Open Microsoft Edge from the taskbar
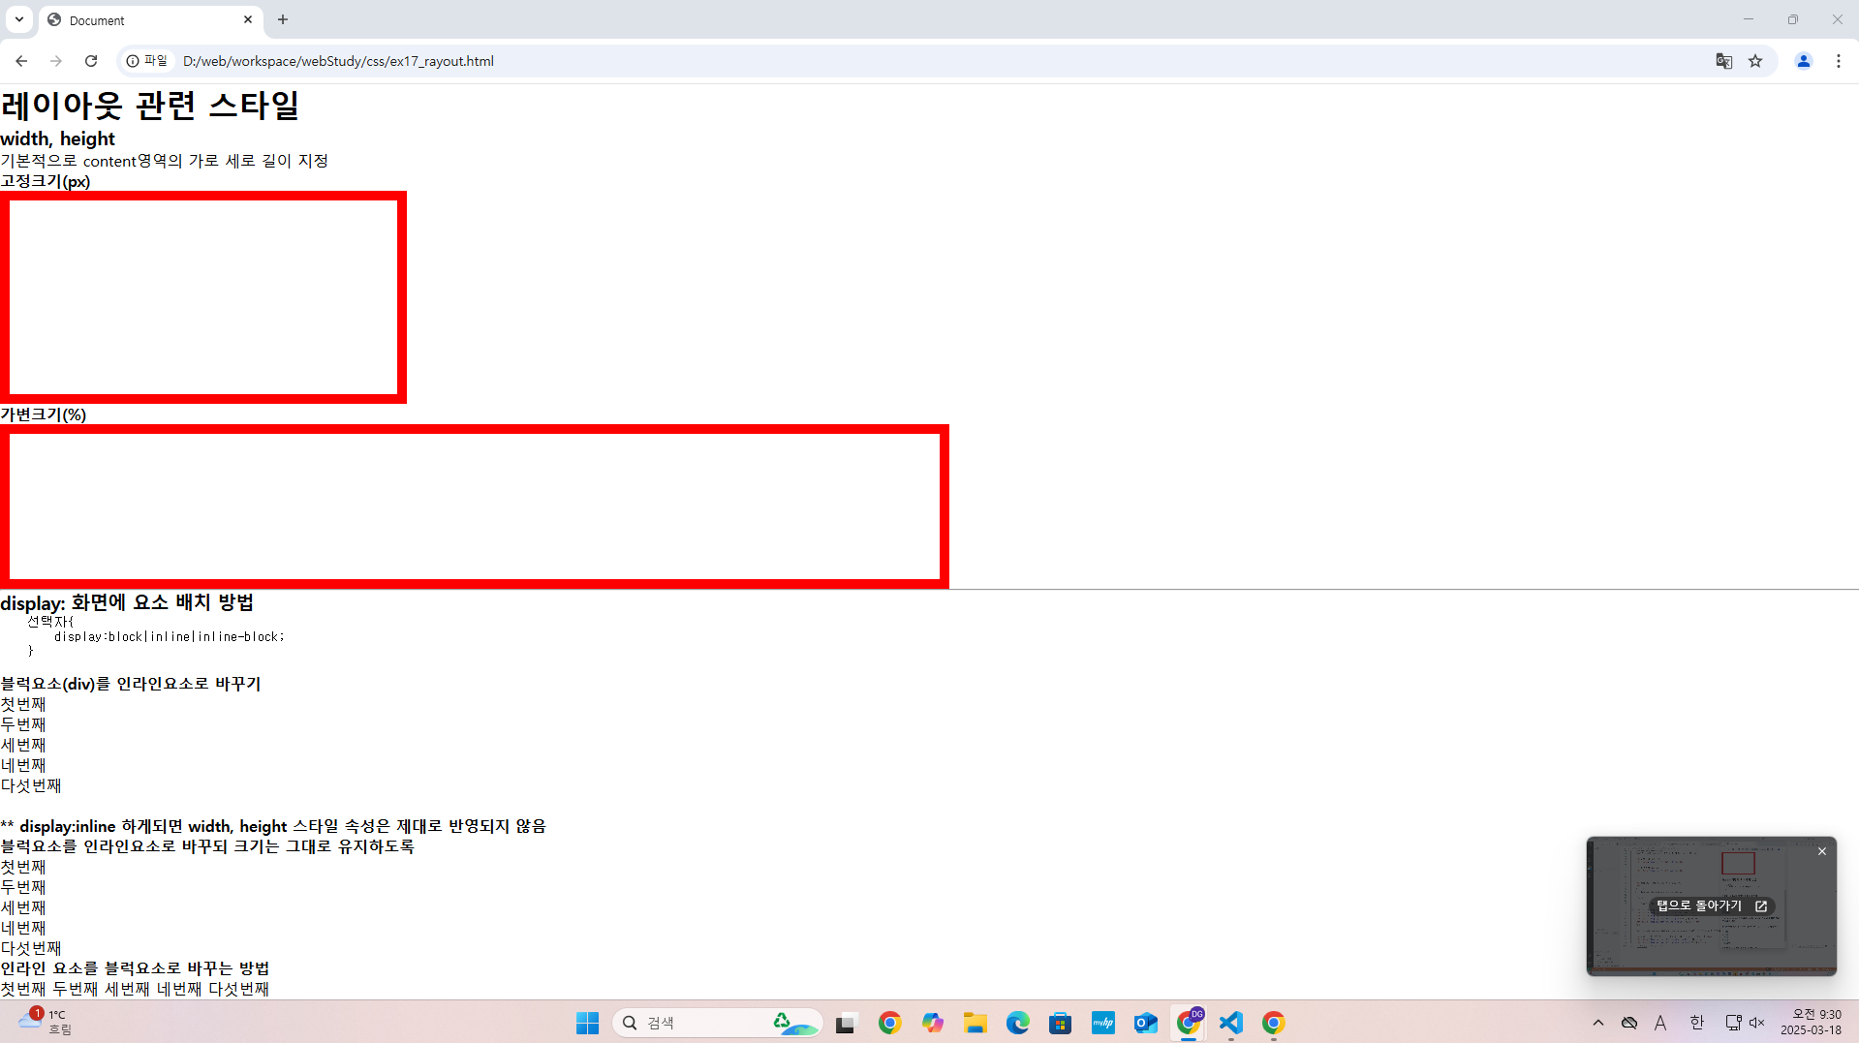 (x=1017, y=1023)
